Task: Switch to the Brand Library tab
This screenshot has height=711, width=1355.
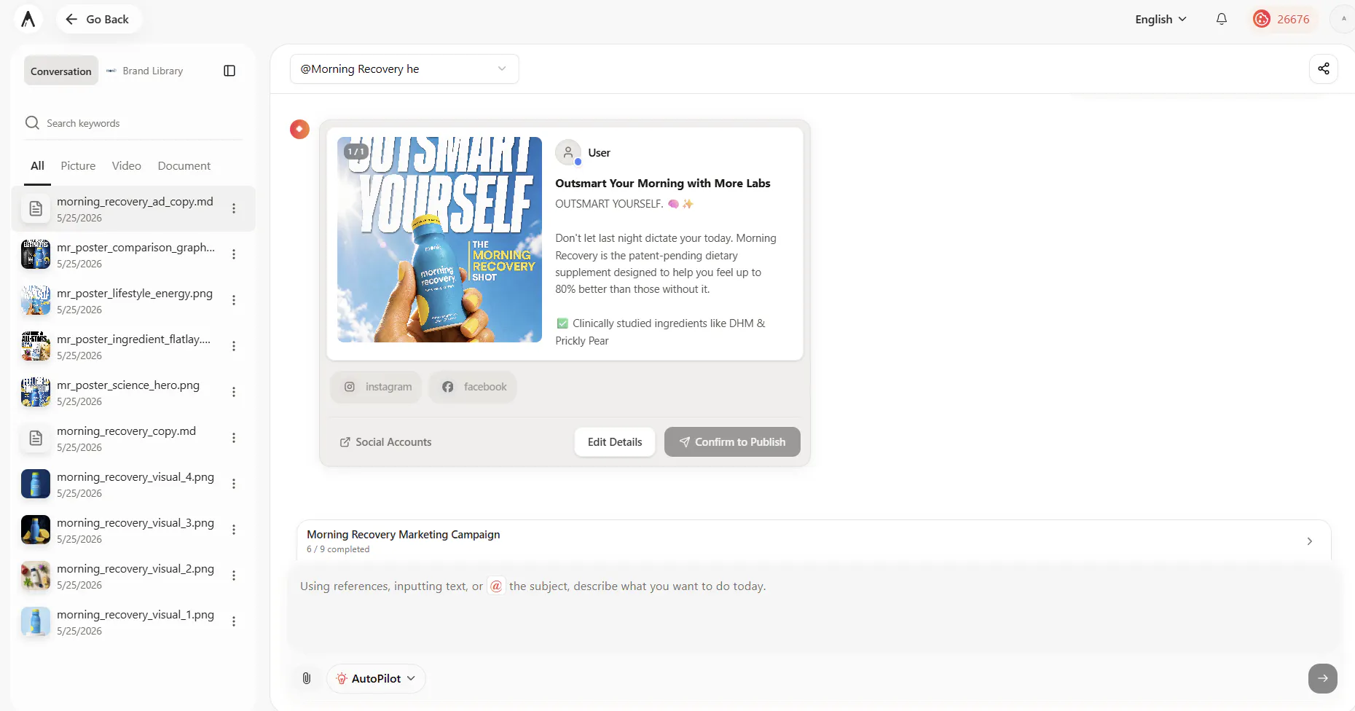Action: 144,71
